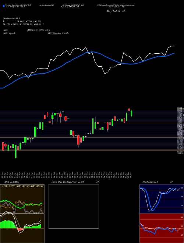
Task: Click the ADX signal label
Action: point(9,33)
